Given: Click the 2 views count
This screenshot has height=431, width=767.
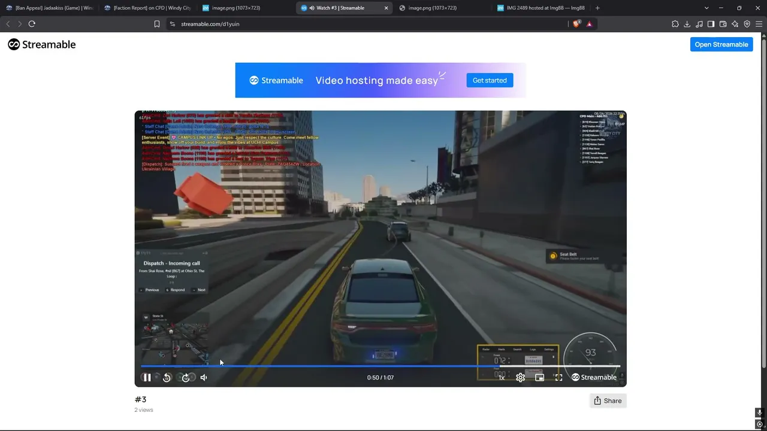Looking at the screenshot, I should pyautogui.click(x=144, y=410).
